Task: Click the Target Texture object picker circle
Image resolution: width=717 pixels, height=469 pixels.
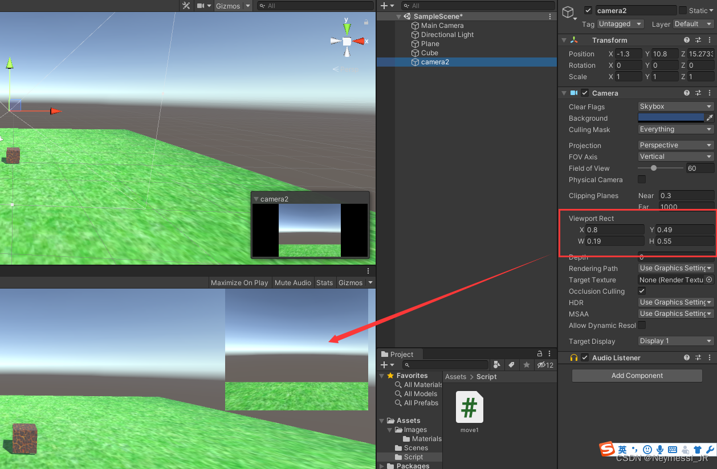Action: click(x=709, y=280)
